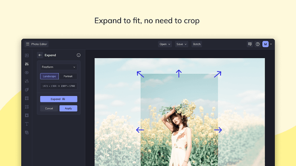296x166 pixels.
Task: Open the Artsy sidebar icon
Action: coord(27,90)
